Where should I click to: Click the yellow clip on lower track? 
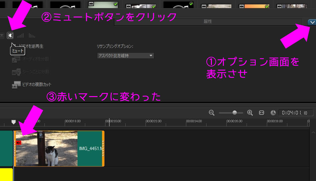[6, 174]
